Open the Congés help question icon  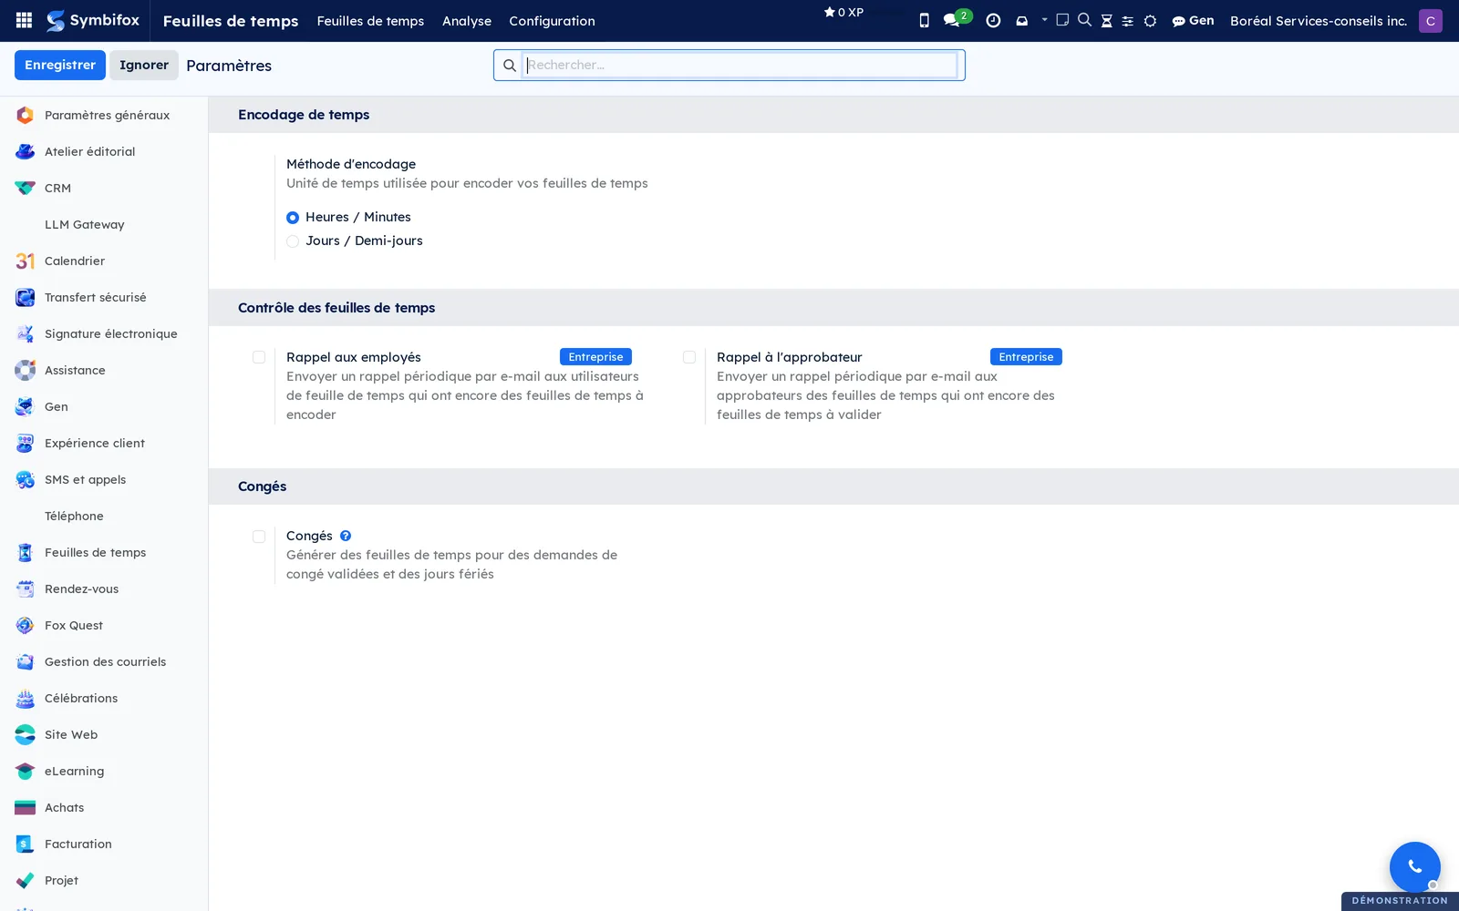pyautogui.click(x=346, y=536)
